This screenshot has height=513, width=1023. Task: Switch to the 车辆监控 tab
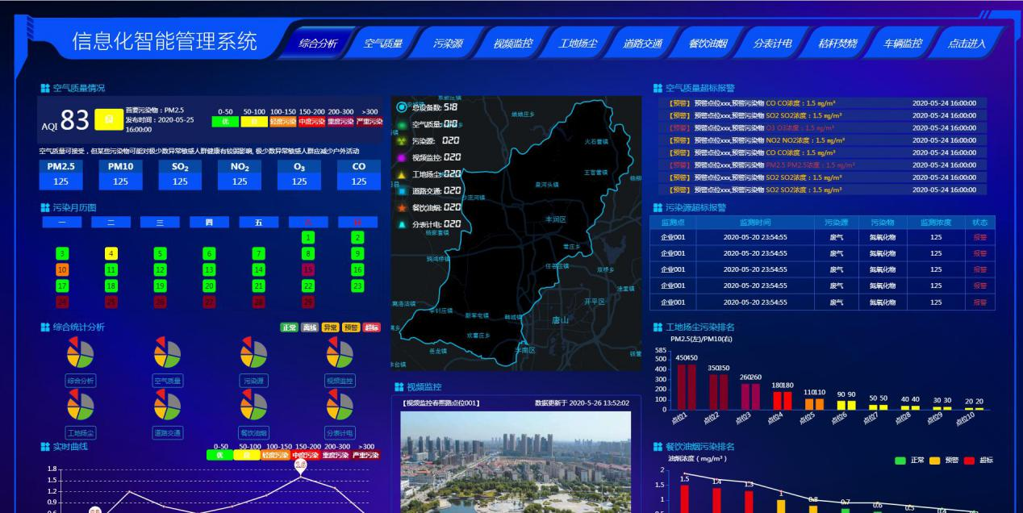click(x=901, y=44)
